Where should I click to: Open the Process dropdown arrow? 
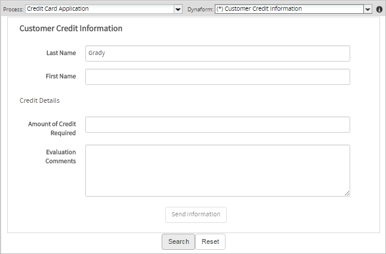[x=178, y=10]
